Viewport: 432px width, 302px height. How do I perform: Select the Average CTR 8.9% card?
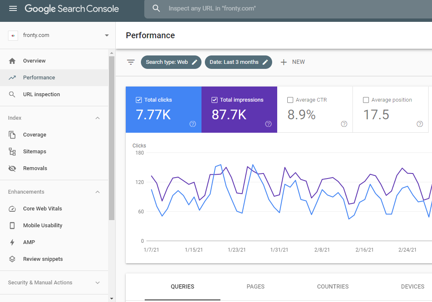click(x=315, y=110)
